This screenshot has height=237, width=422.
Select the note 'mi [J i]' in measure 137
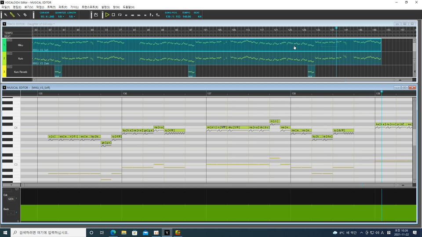[274, 121]
